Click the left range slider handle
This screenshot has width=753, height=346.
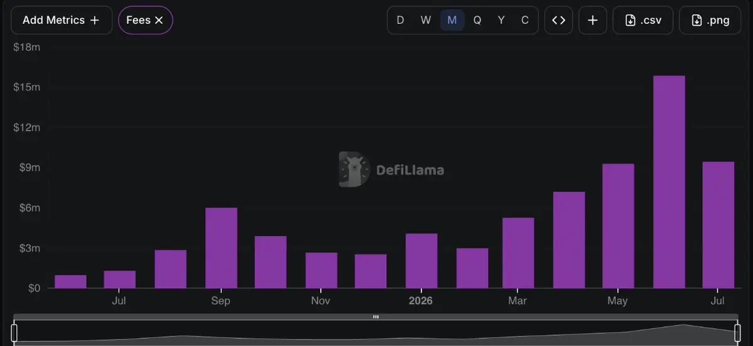pyautogui.click(x=14, y=333)
